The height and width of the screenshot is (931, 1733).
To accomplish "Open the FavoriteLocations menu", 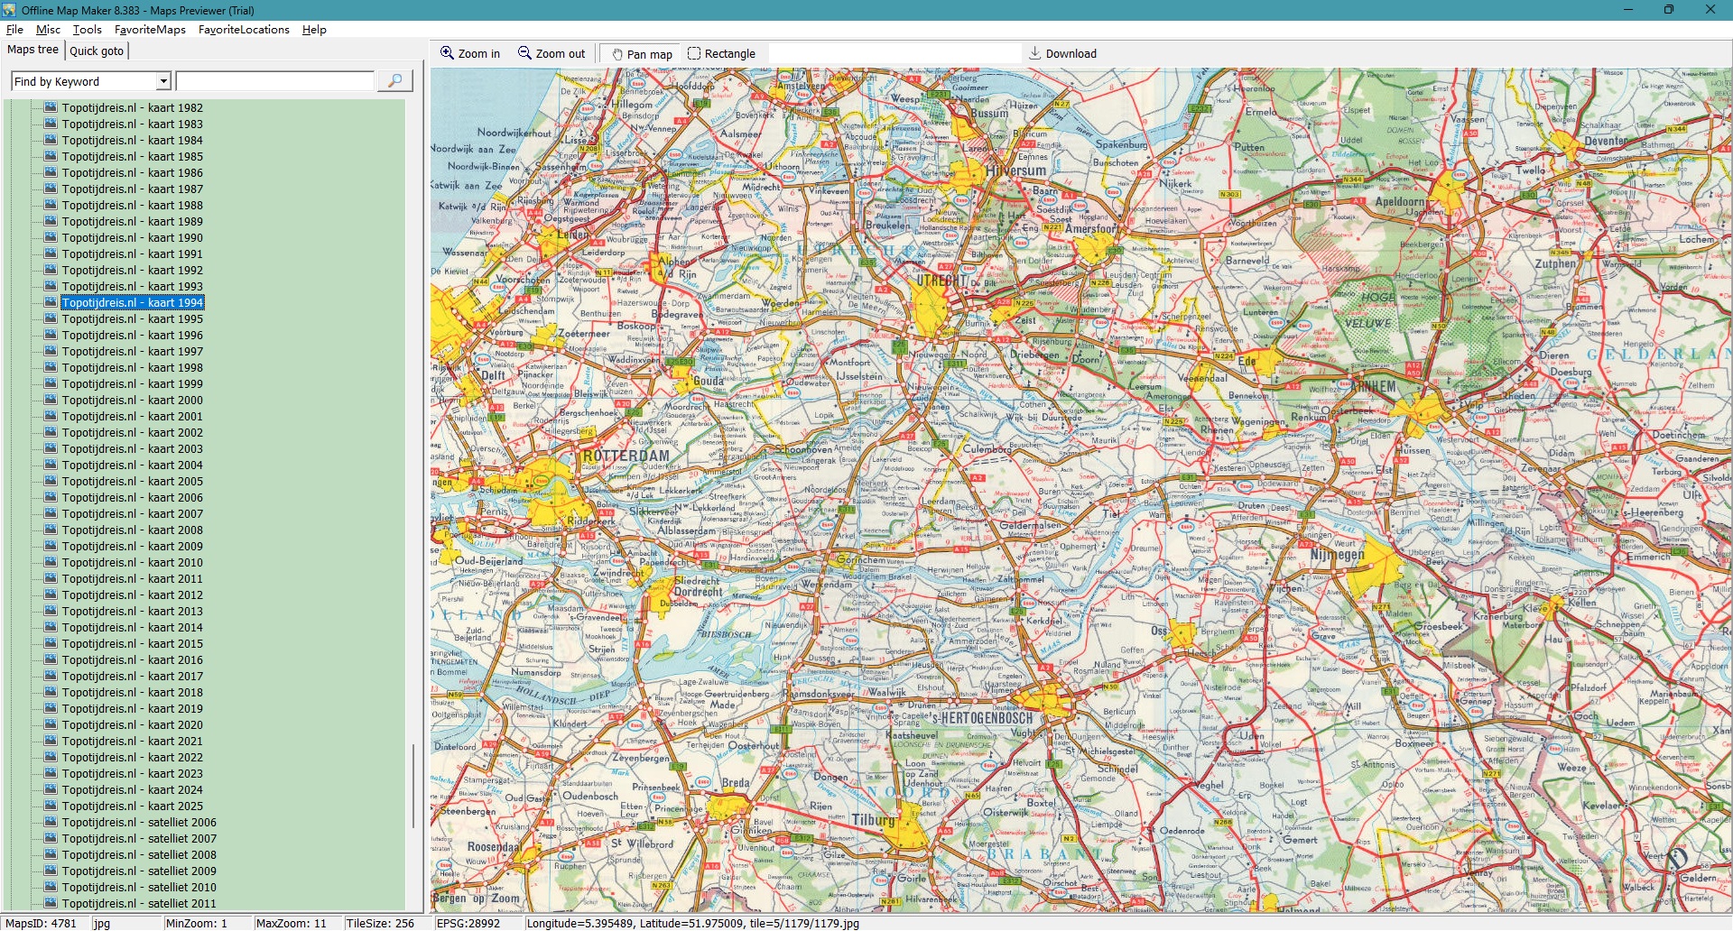I will (244, 29).
